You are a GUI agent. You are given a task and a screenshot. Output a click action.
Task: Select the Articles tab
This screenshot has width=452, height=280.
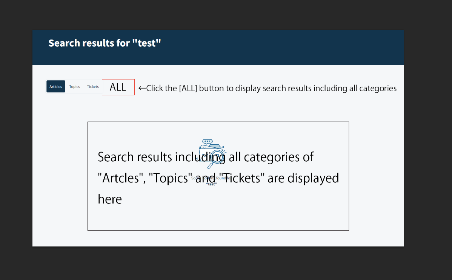(56, 87)
